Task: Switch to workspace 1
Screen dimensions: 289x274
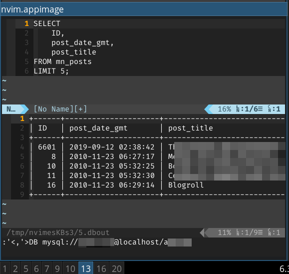Action: click(5, 268)
